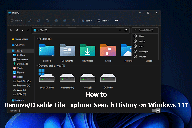This screenshot has width=192, height=128.
Task: Open the Pictures folder icon
Action: coord(126,50)
